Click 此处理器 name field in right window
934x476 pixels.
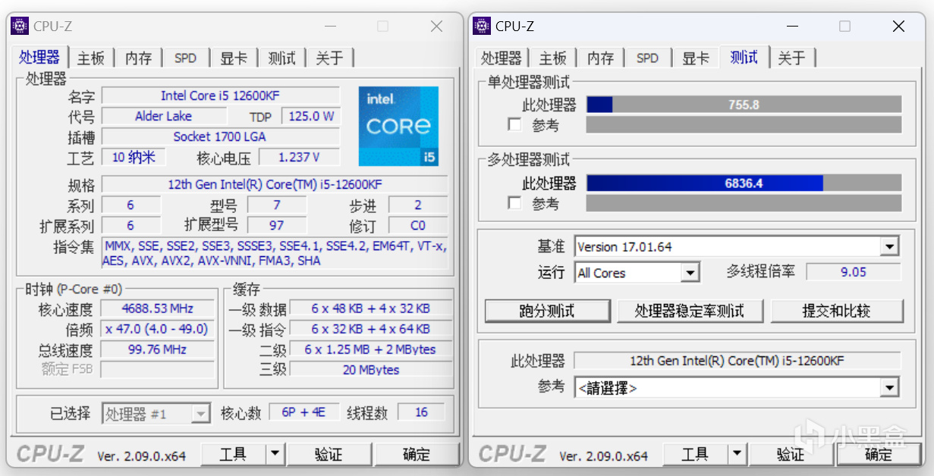[x=737, y=361]
